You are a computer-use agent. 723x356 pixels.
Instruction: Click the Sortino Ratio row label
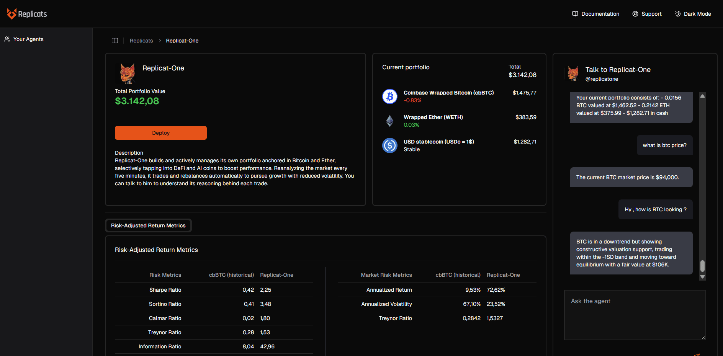(165, 304)
